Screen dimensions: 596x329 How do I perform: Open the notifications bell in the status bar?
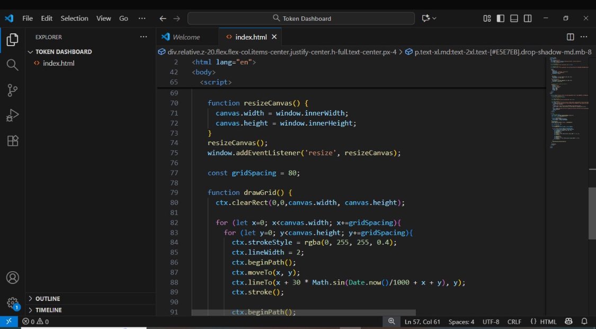[x=584, y=321]
